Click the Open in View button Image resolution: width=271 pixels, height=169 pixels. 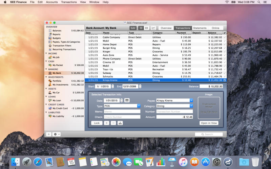click(x=209, y=123)
